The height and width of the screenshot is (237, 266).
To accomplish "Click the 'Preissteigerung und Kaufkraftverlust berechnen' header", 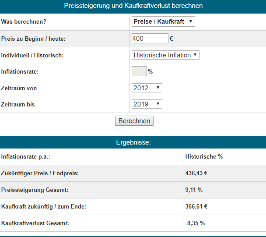I will click(133, 6).
